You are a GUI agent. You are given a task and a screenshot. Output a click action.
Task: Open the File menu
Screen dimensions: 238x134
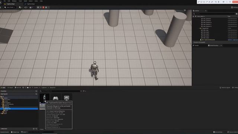(5, 1)
